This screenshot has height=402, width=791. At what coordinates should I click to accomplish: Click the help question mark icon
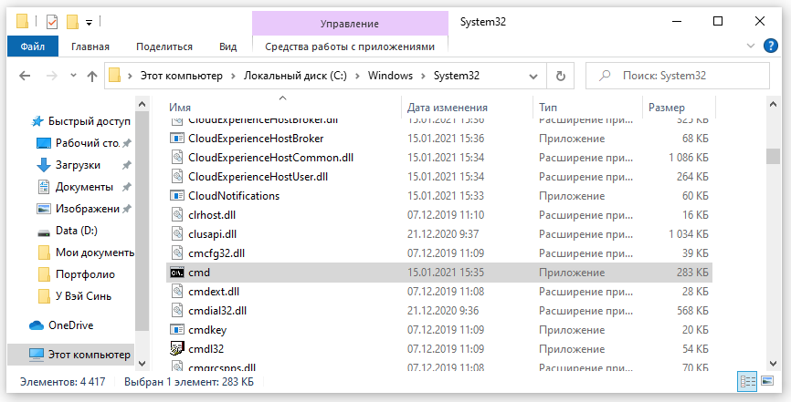point(772,46)
